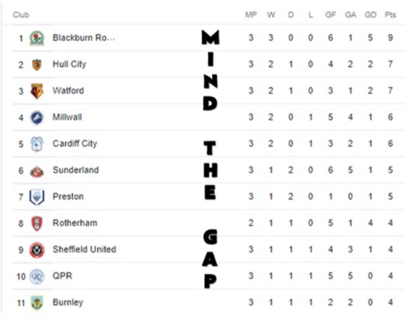Image resolution: width=405 pixels, height=322 pixels.
Task: Open the Hull City team name
Action: pos(69,64)
